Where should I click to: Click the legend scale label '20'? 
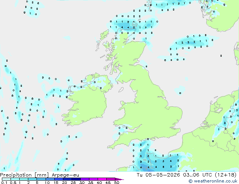pos(64,182)
